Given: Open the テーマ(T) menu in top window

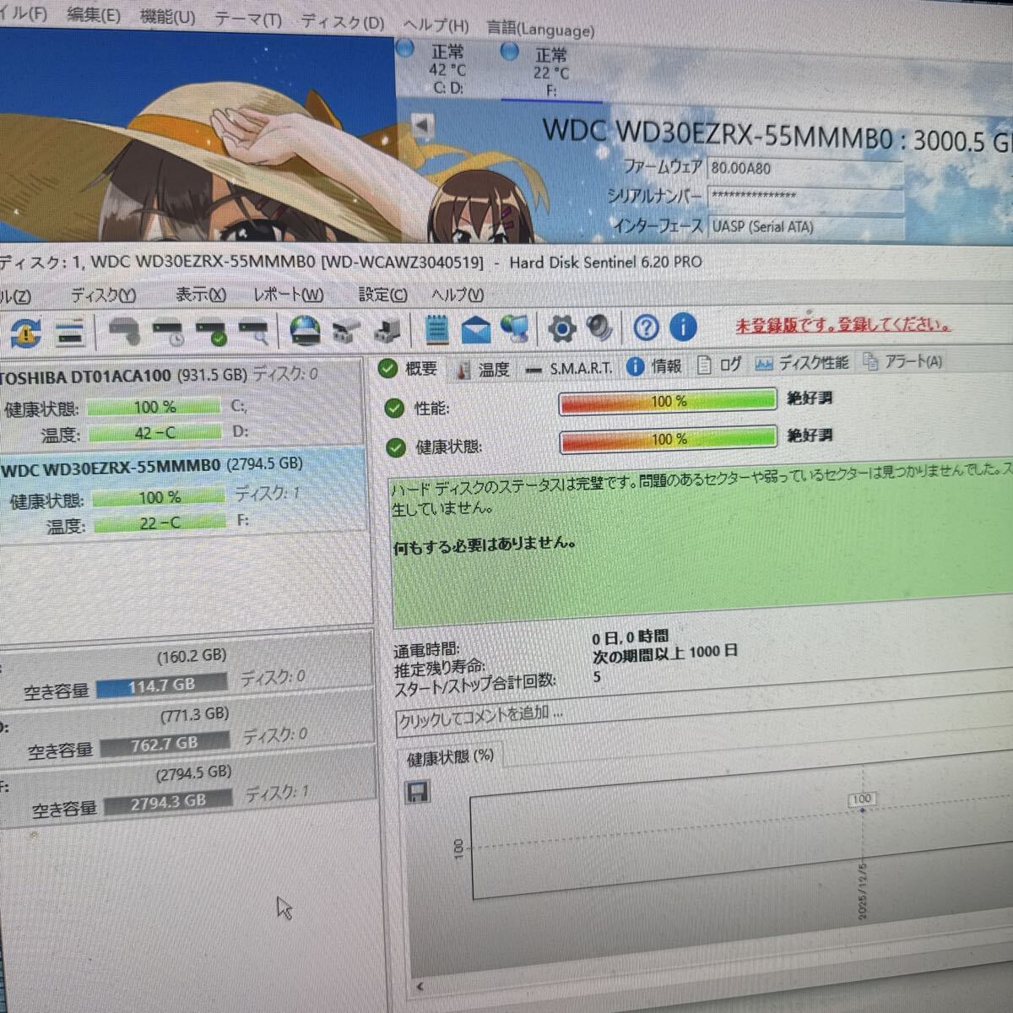Looking at the screenshot, I should [x=248, y=19].
